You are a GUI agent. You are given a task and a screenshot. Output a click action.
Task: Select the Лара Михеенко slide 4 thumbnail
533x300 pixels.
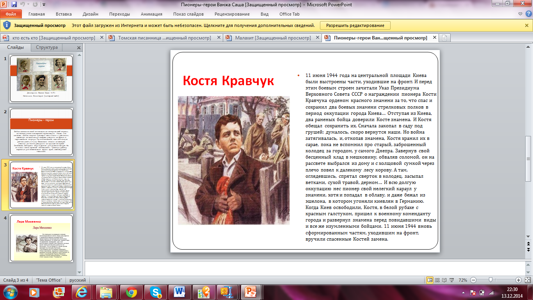pyautogui.click(x=41, y=238)
